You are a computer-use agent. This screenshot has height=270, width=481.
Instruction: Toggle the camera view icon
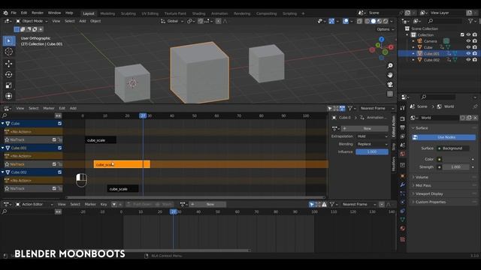pos(390,85)
